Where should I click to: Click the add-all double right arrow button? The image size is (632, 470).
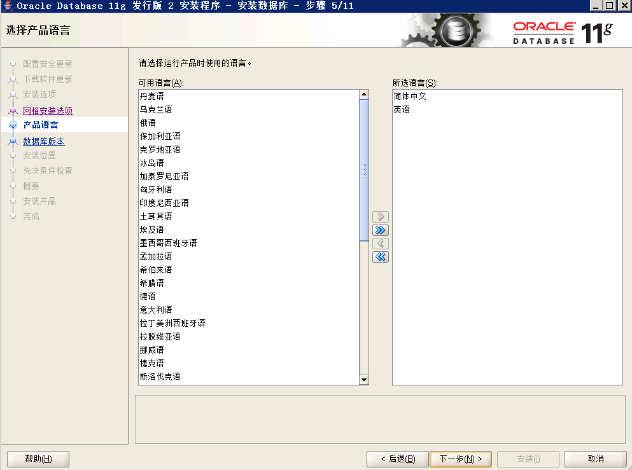[x=381, y=230]
